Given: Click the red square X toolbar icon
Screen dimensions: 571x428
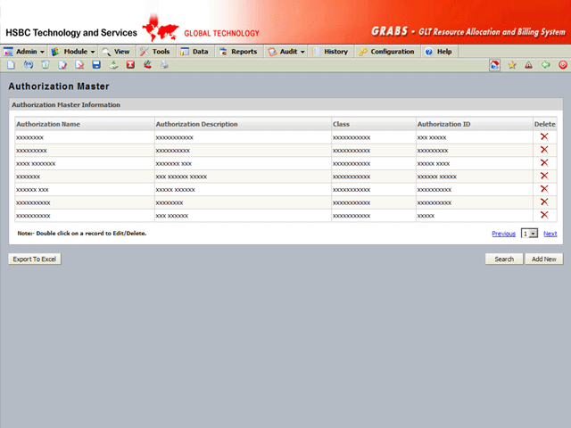Looking at the screenshot, I should pos(130,65).
